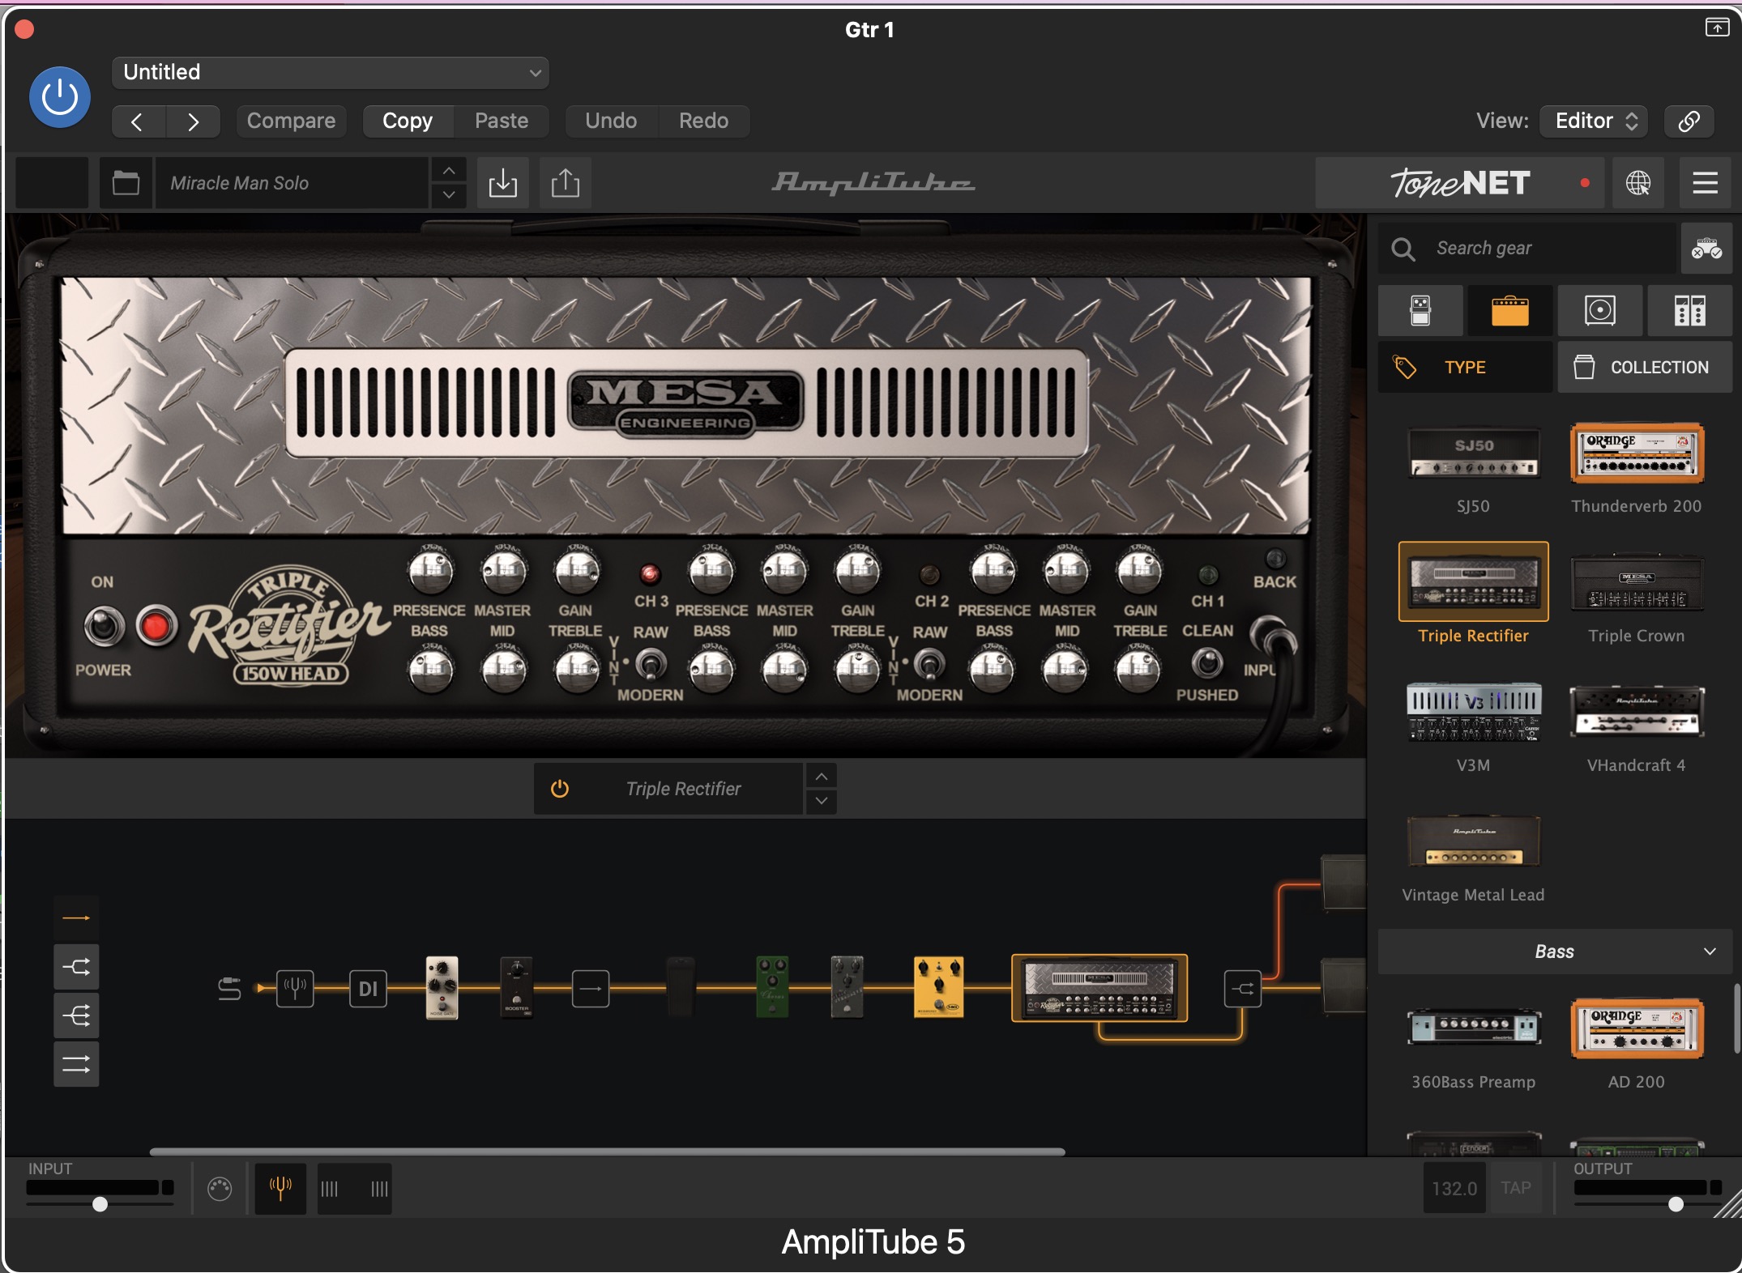The image size is (1742, 1273).
Task: Choose the single serial signal routing icon
Action: point(76,918)
